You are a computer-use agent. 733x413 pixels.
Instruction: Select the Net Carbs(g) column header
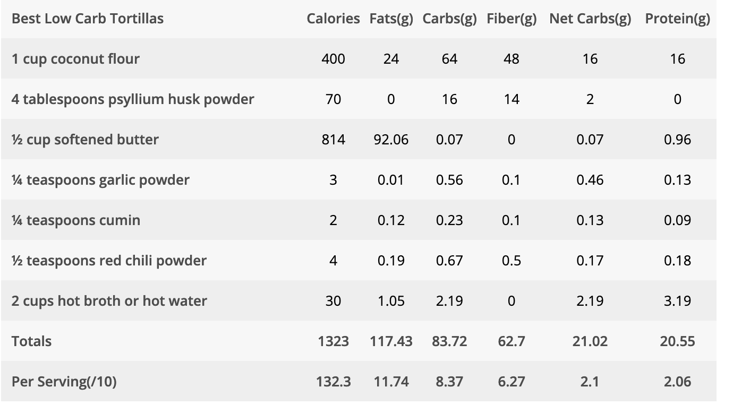pos(590,19)
